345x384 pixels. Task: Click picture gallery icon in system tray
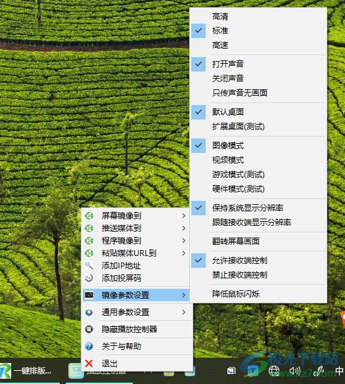[231, 371]
